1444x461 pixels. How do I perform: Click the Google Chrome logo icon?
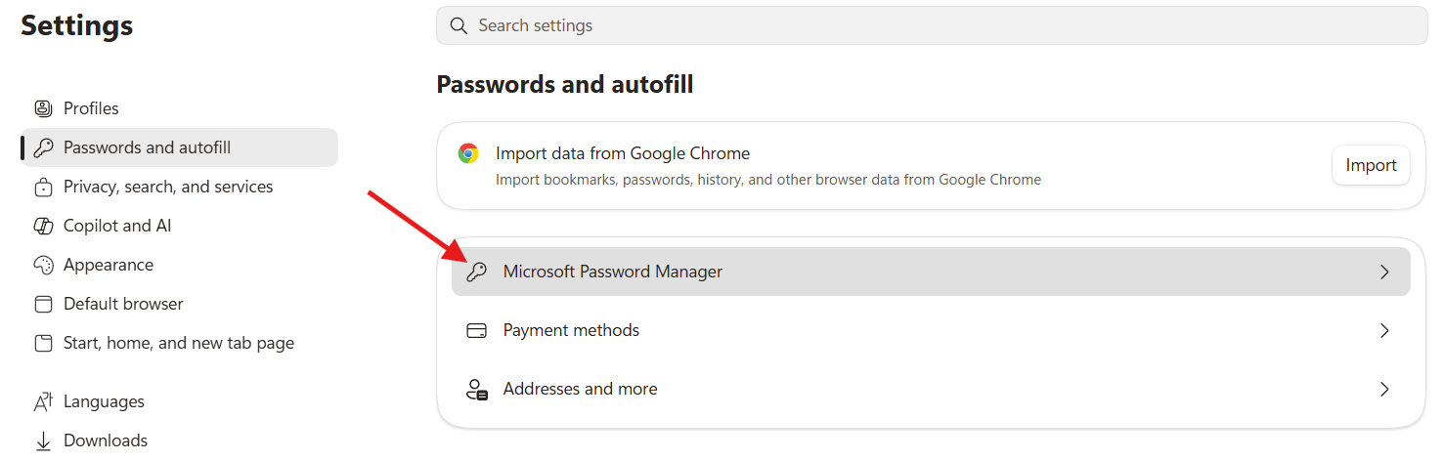pos(468,153)
